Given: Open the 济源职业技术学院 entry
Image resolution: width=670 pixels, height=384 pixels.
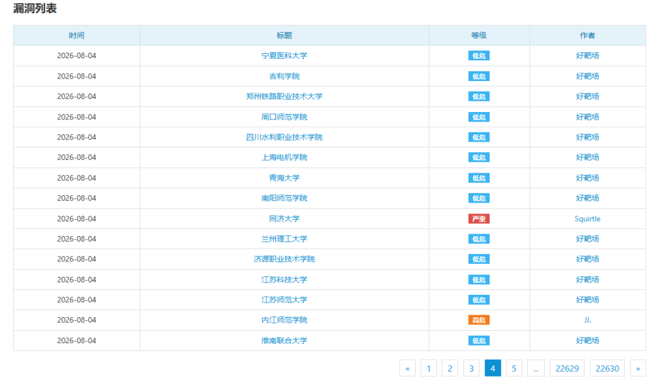Looking at the screenshot, I should 284,259.
